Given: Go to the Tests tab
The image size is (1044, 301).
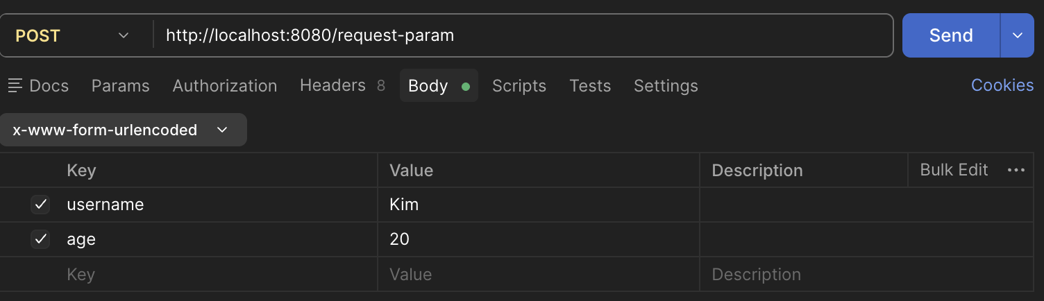Looking at the screenshot, I should (590, 86).
